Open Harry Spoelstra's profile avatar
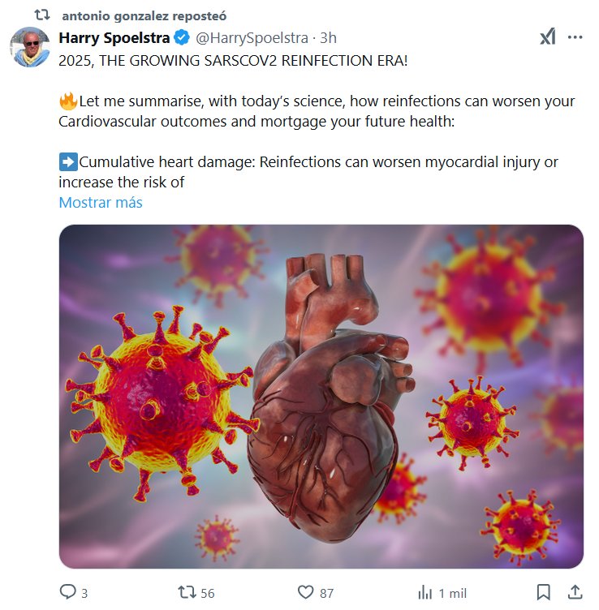The image size is (599, 610). pos(30,47)
